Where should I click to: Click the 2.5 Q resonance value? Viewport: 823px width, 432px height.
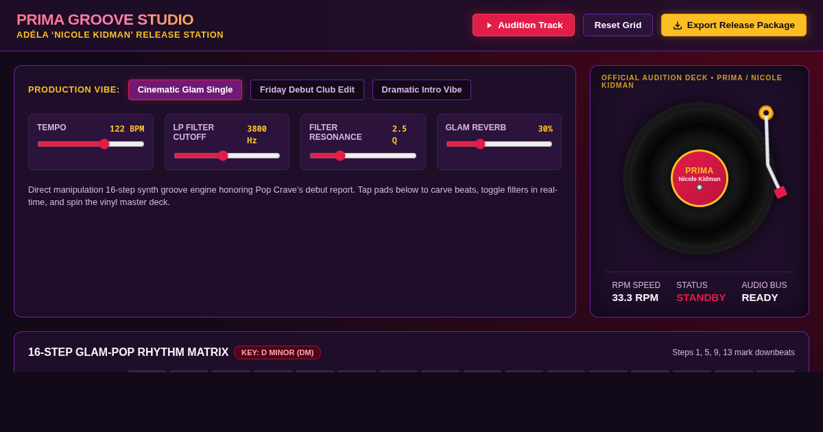[x=399, y=134]
